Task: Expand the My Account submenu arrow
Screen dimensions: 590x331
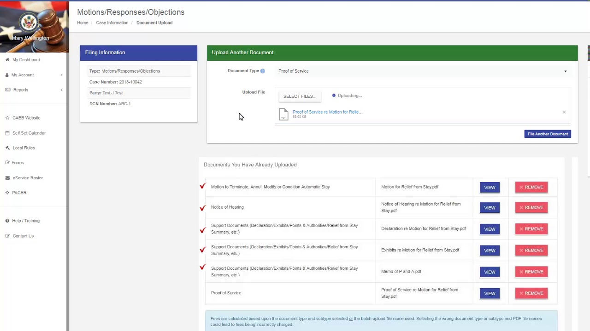Action: pos(62,75)
